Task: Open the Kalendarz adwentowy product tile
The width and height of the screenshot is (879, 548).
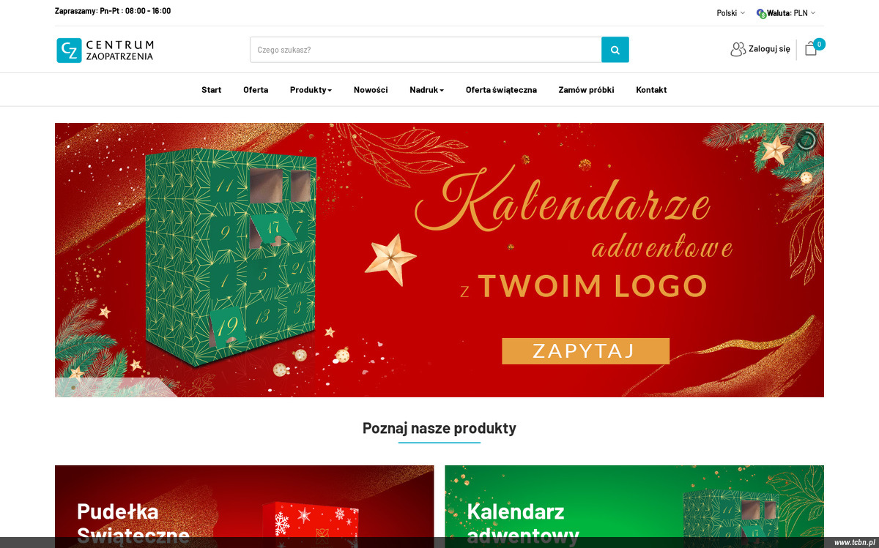Action: tap(634, 506)
